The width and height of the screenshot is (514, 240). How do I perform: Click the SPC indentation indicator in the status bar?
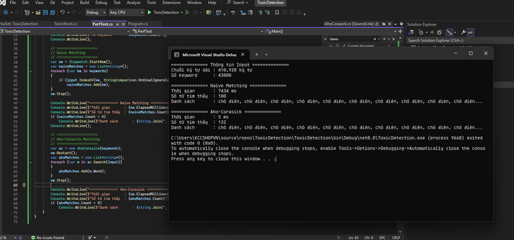[382, 238]
